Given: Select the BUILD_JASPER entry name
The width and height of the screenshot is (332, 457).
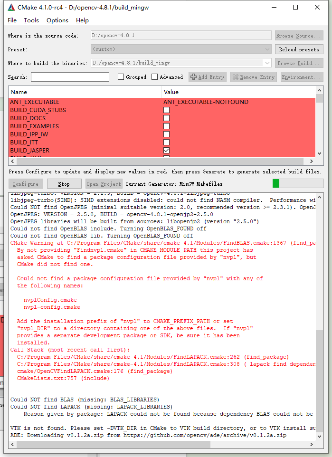Looking at the screenshot, I should (x=30, y=151).
